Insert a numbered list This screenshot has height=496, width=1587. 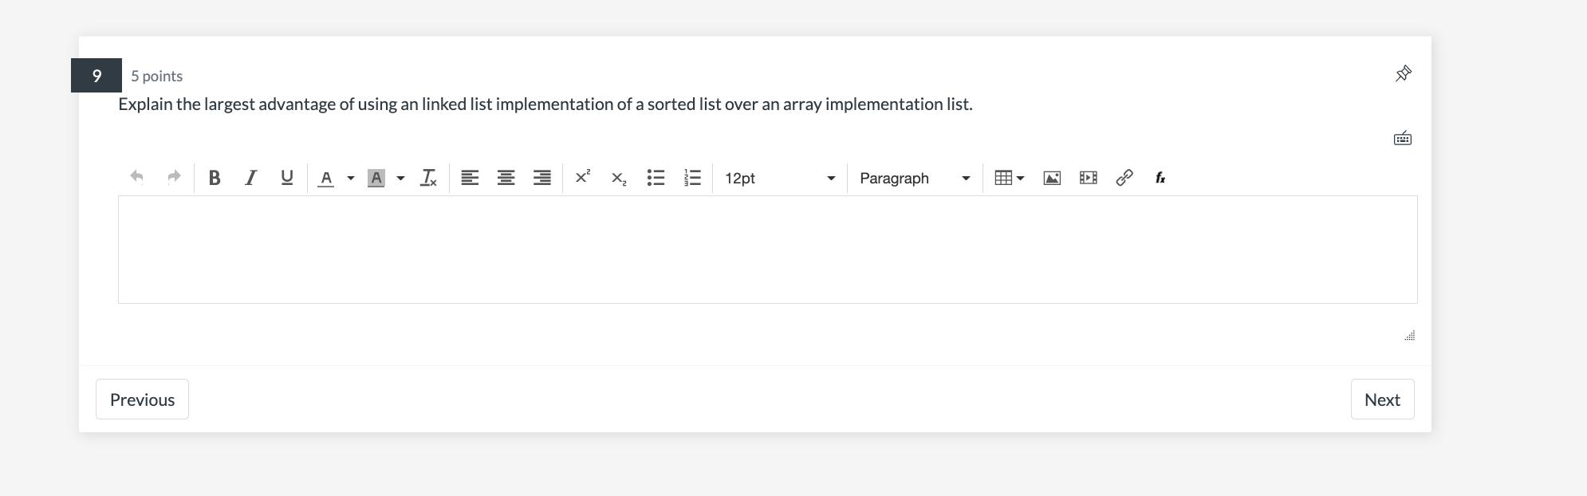(x=692, y=178)
